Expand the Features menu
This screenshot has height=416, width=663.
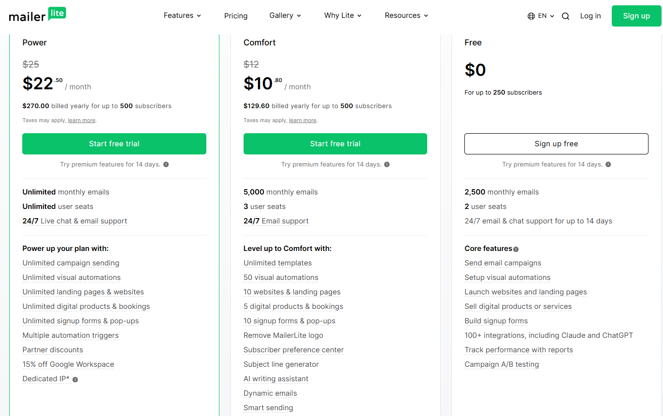tap(182, 15)
